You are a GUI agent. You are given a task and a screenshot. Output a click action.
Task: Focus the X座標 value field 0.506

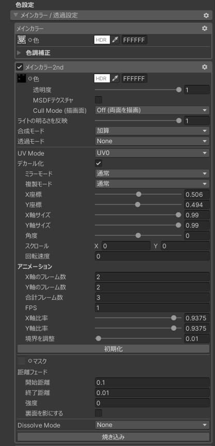point(197,194)
